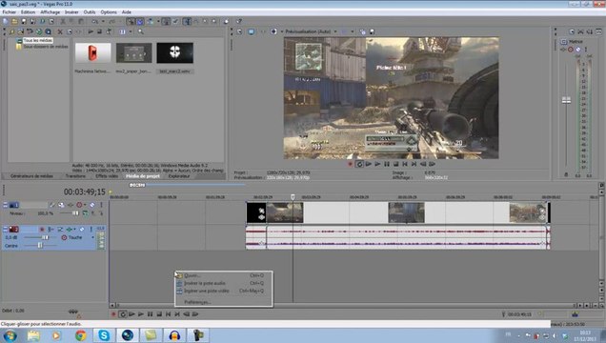Click the red X remove media icon
This screenshot has height=343, width=606.
(60, 31)
